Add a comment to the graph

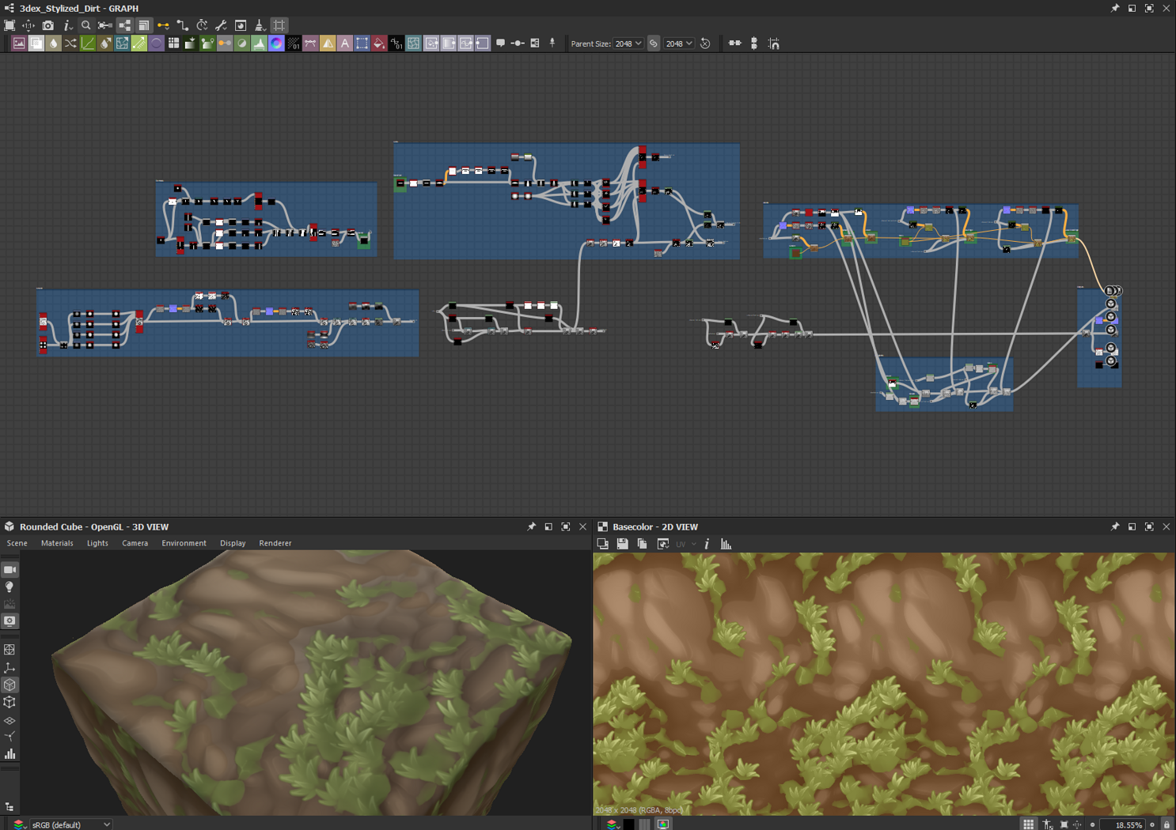point(500,43)
